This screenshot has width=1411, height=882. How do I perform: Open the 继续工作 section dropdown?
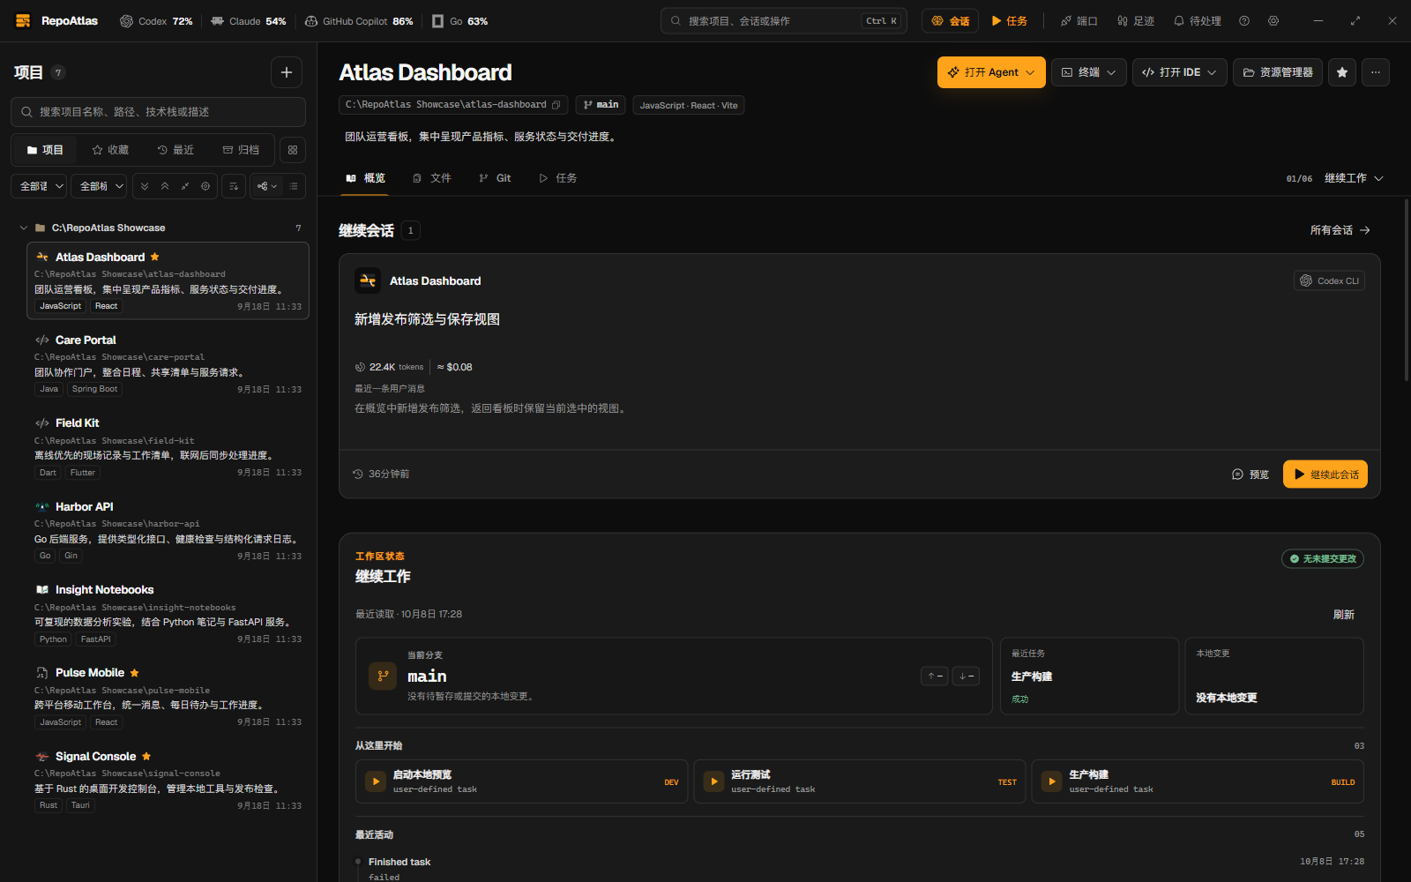point(1354,178)
